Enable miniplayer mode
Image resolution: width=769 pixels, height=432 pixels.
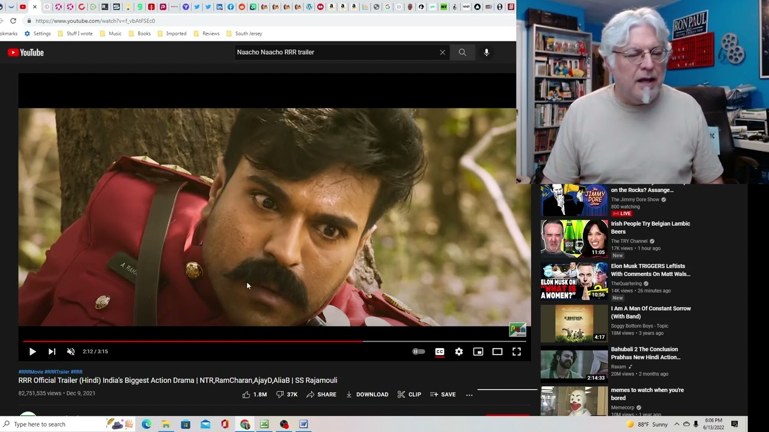[478, 352]
